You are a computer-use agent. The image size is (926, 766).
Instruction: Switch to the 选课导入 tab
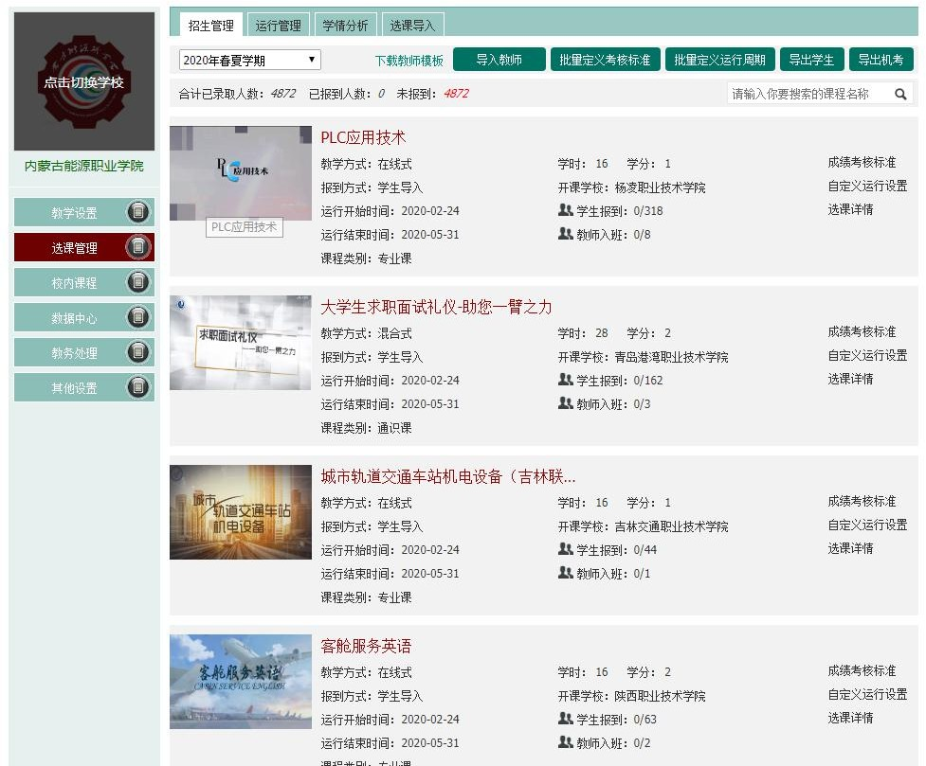(x=412, y=26)
